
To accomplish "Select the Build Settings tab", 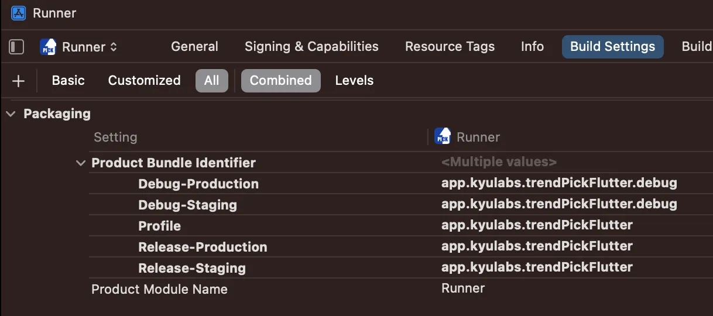I will click(x=612, y=47).
